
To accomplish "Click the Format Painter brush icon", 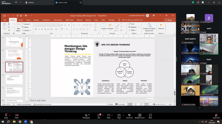I will (x=9, y=30).
